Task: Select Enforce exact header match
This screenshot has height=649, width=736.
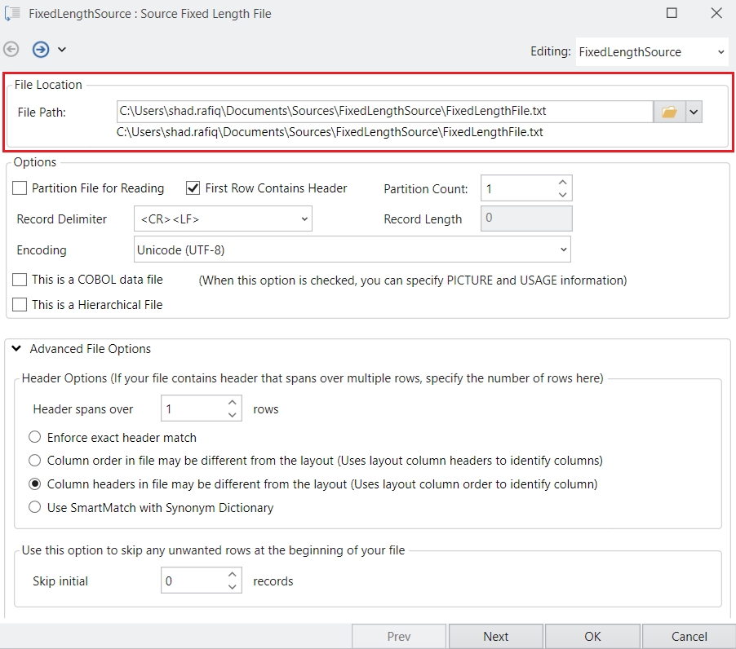Action: (x=35, y=437)
